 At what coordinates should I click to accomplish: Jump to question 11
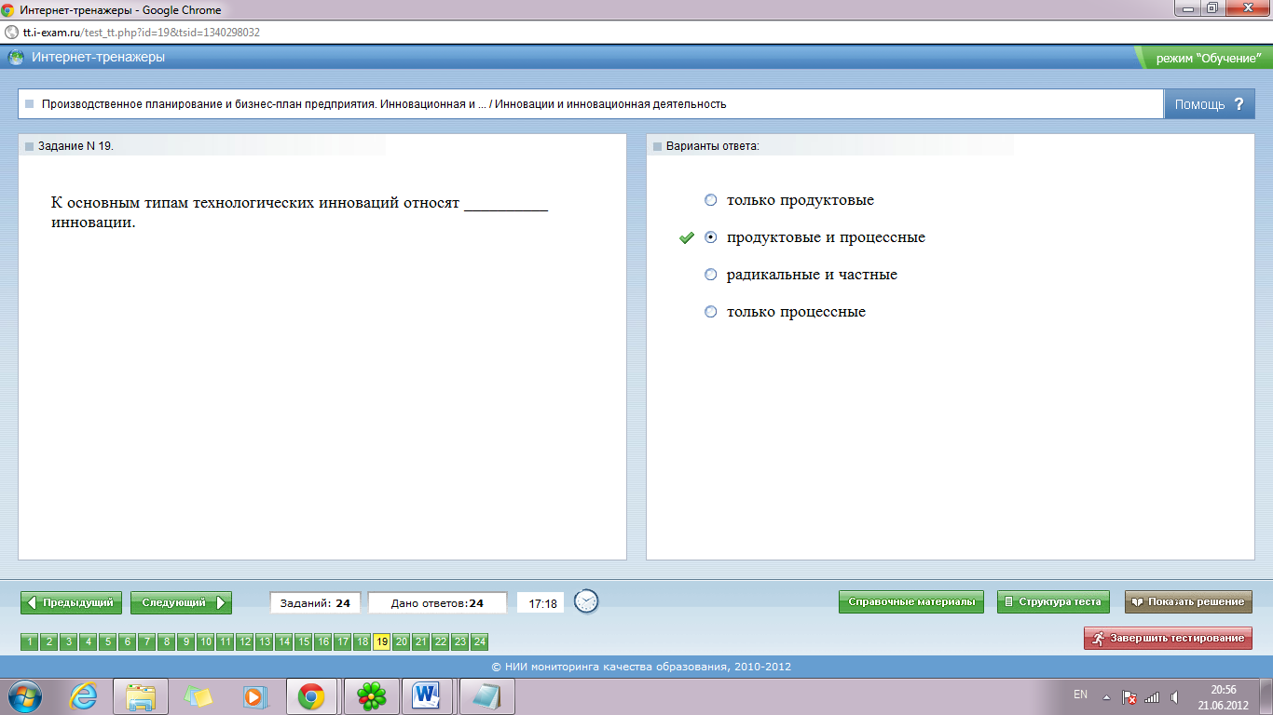click(226, 641)
